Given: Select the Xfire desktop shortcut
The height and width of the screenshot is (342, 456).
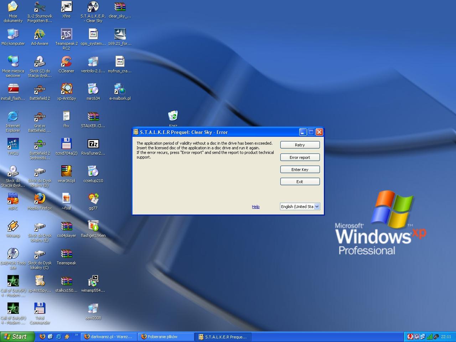Looking at the screenshot, I should click(x=66, y=10).
